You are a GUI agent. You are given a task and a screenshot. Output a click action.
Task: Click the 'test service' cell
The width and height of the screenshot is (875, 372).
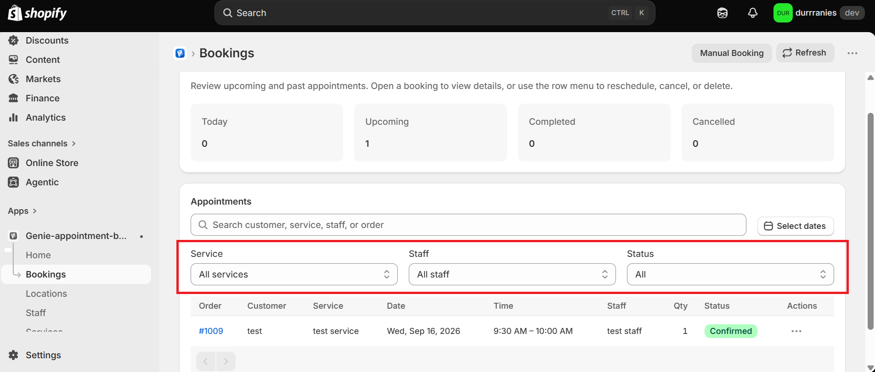point(336,331)
